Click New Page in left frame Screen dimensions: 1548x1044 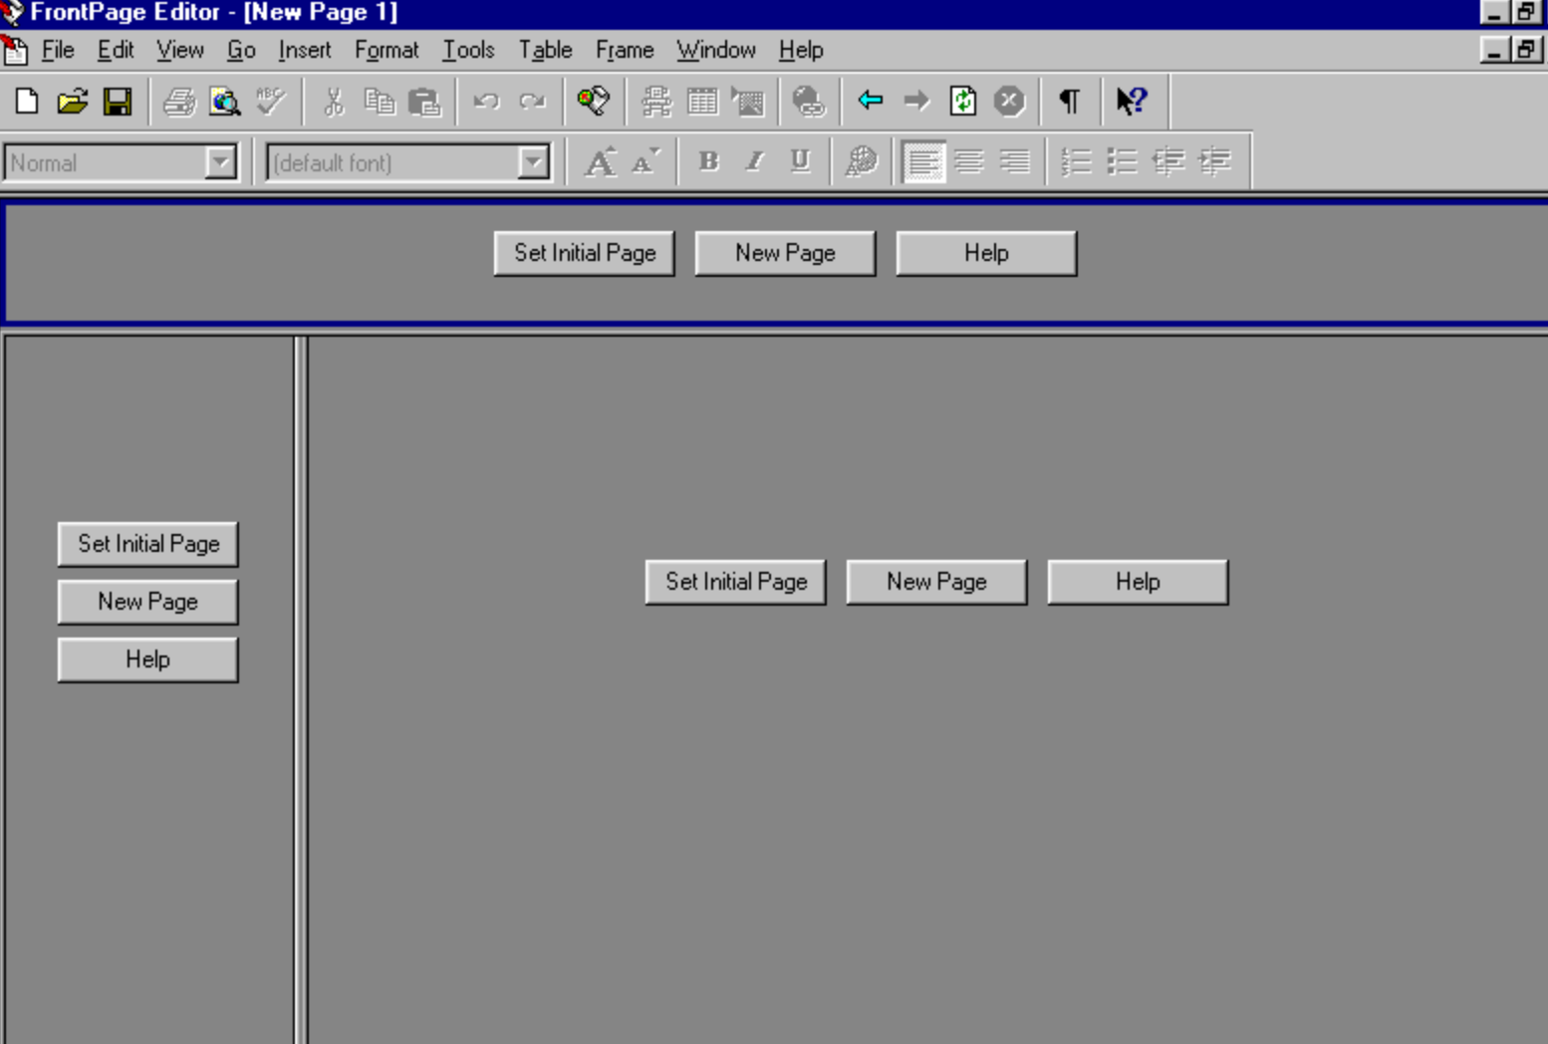pyautogui.click(x=148, y=602)
